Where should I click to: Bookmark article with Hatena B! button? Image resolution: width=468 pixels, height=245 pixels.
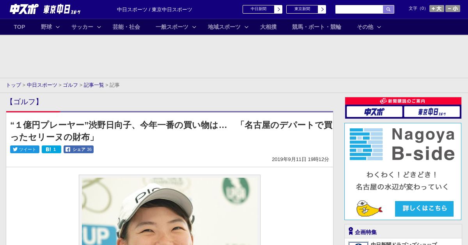(x=51, y=149)
